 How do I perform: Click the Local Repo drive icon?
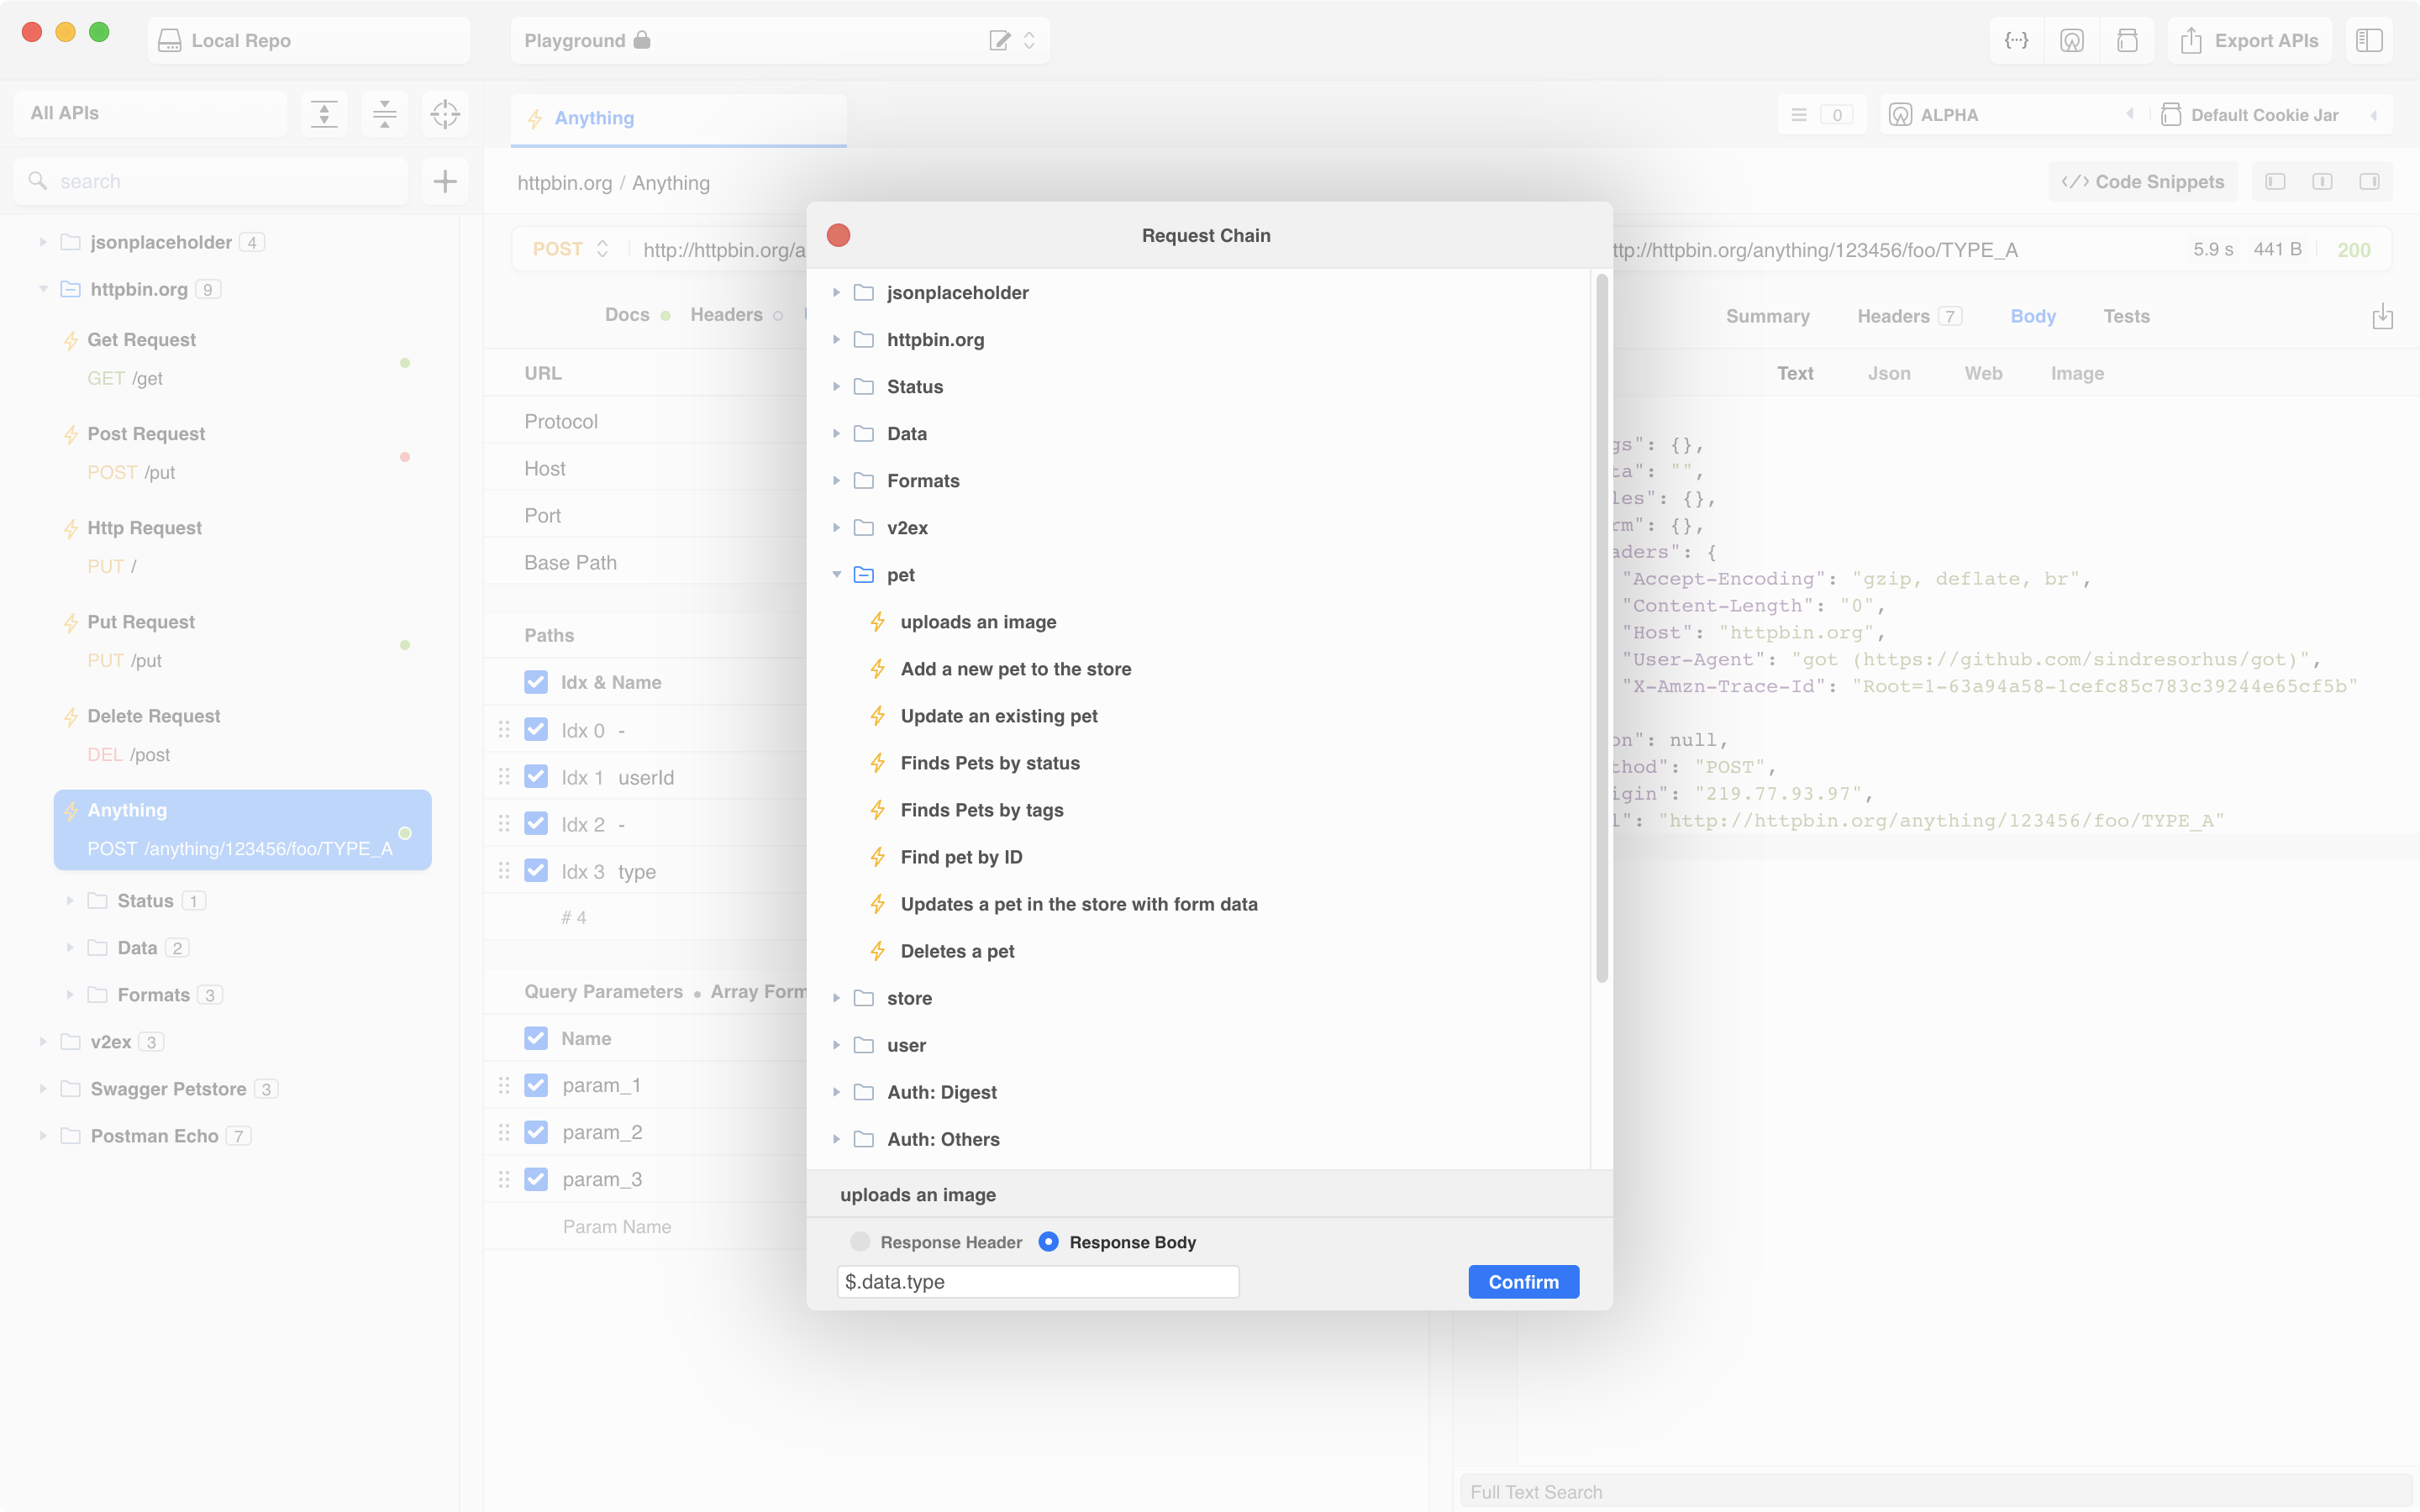(x=170, y=40)
